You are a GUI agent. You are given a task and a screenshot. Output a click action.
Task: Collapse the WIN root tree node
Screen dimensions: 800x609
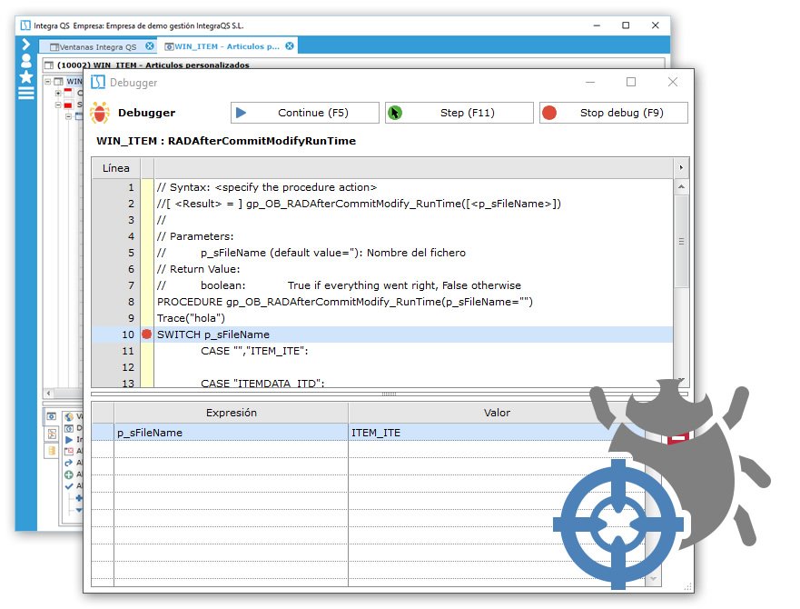click(48, 81)
